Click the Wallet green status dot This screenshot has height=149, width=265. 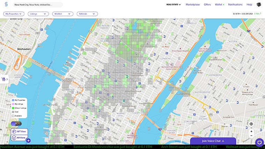pos(223,5)
